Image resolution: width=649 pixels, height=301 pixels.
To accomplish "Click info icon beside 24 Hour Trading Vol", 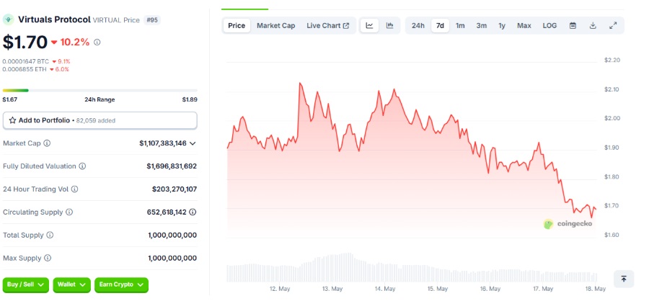I will click(x=74, y=189).
